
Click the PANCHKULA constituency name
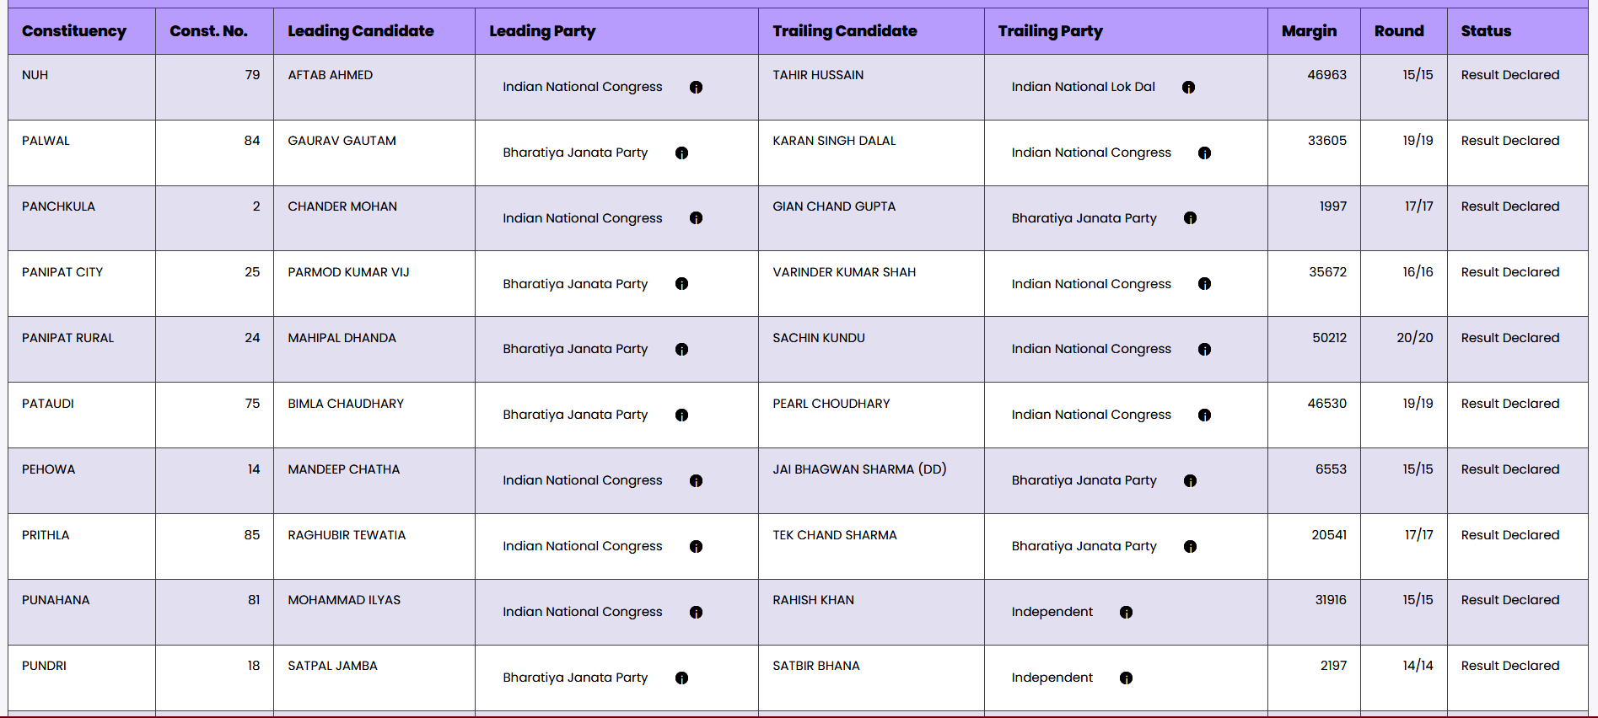pos(58,206)
